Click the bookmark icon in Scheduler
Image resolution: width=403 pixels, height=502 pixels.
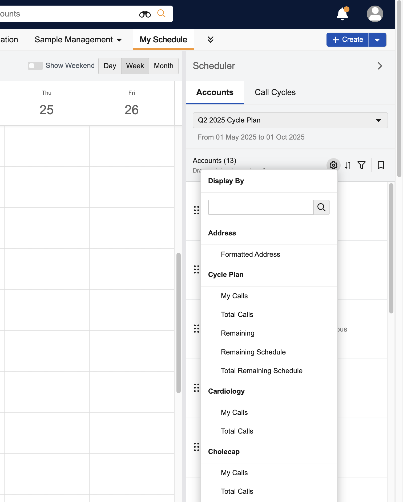(x=381, y=165)
